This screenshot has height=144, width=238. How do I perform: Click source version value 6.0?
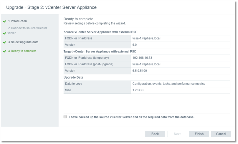[x=135, y=45]
